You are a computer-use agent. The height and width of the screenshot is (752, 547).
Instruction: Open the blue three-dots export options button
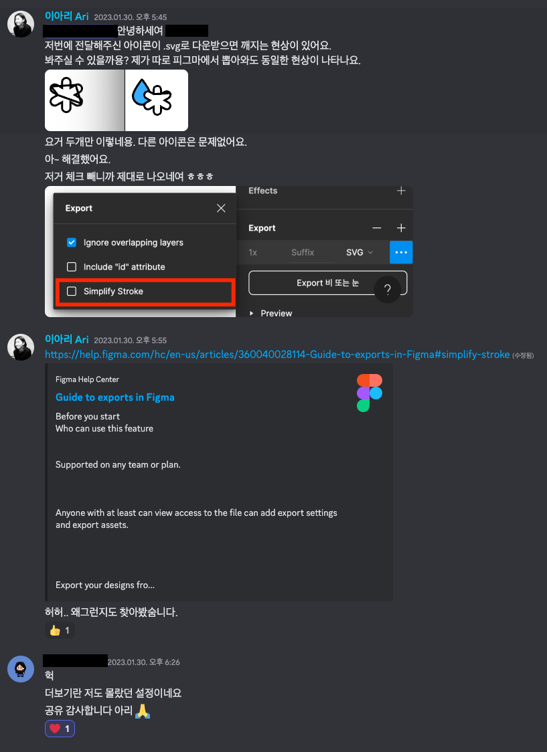click(x=401, y=252)
